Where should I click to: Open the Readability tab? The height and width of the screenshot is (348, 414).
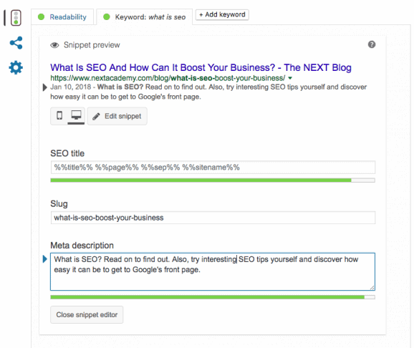pos(62,17)
